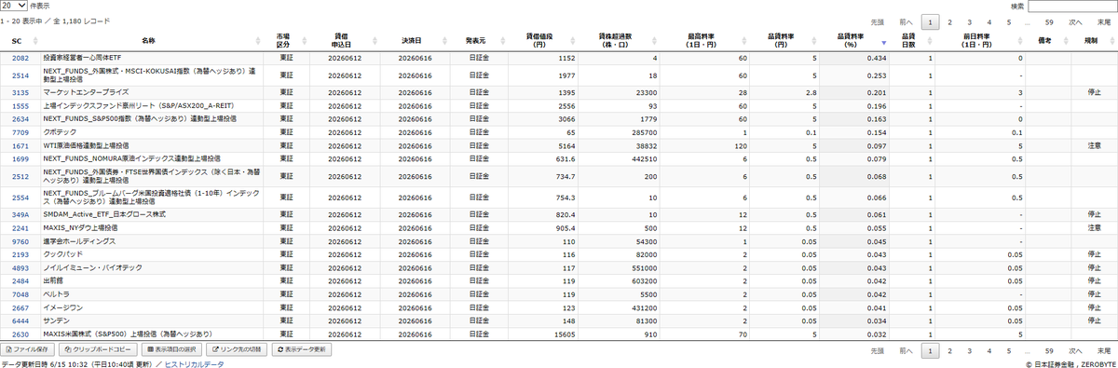1118x368 pixels.
Task: Click the リンク先の切替 button
Action: tap(237, 349)
